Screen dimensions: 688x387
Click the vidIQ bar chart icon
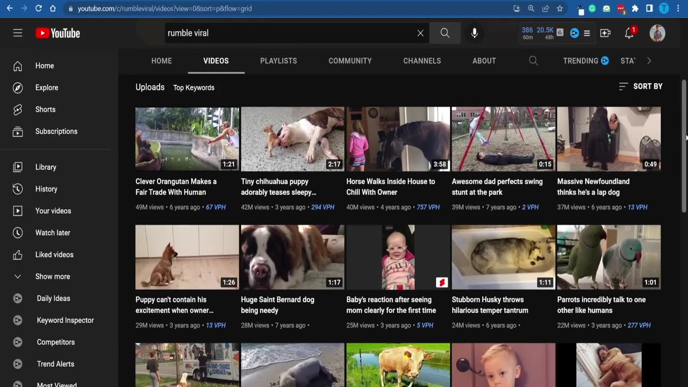pyautogui.click(x=560, y=33)
